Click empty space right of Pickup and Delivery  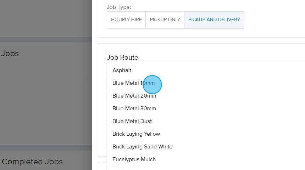point(273,20)
